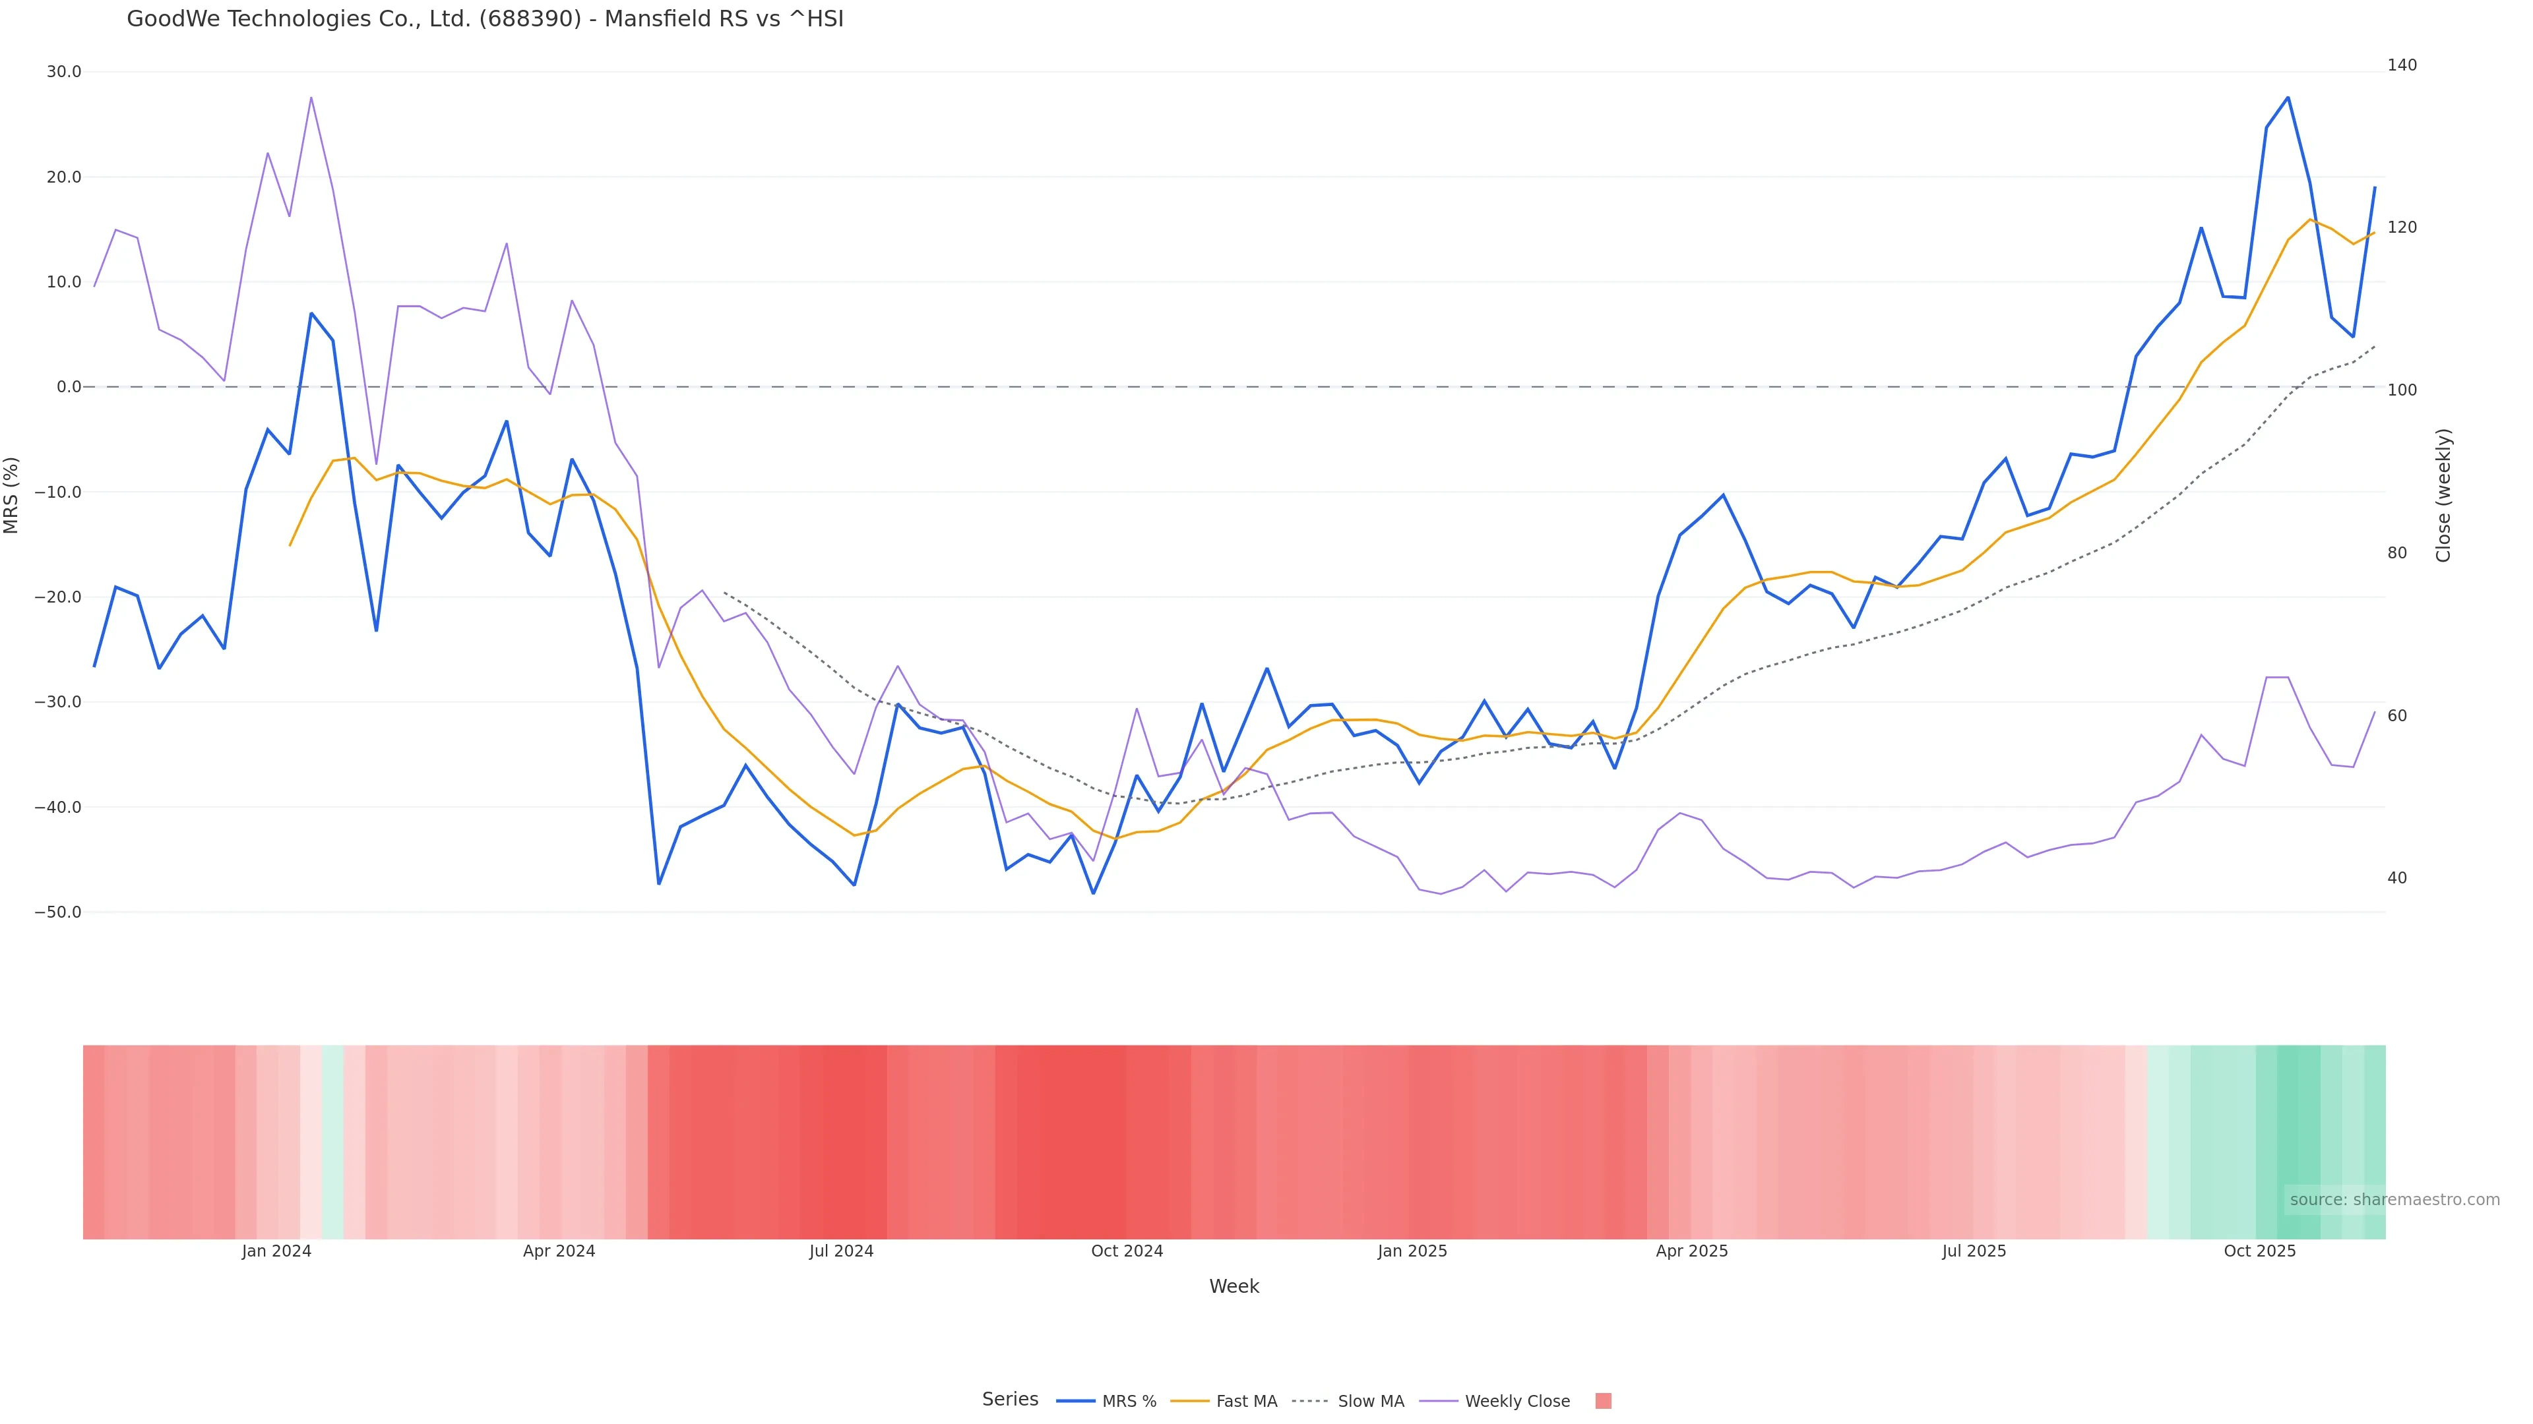The image size is (2533, 1424).
Task: Click the GoodWe Technologies chart title
Action: (485, 20)
